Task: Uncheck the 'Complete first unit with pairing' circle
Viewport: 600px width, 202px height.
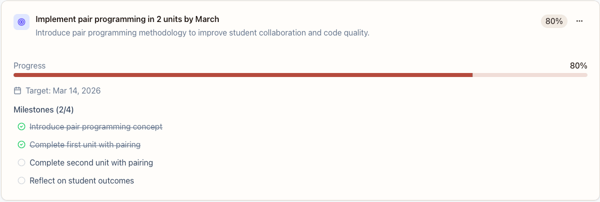Action: tap(22, 145)
